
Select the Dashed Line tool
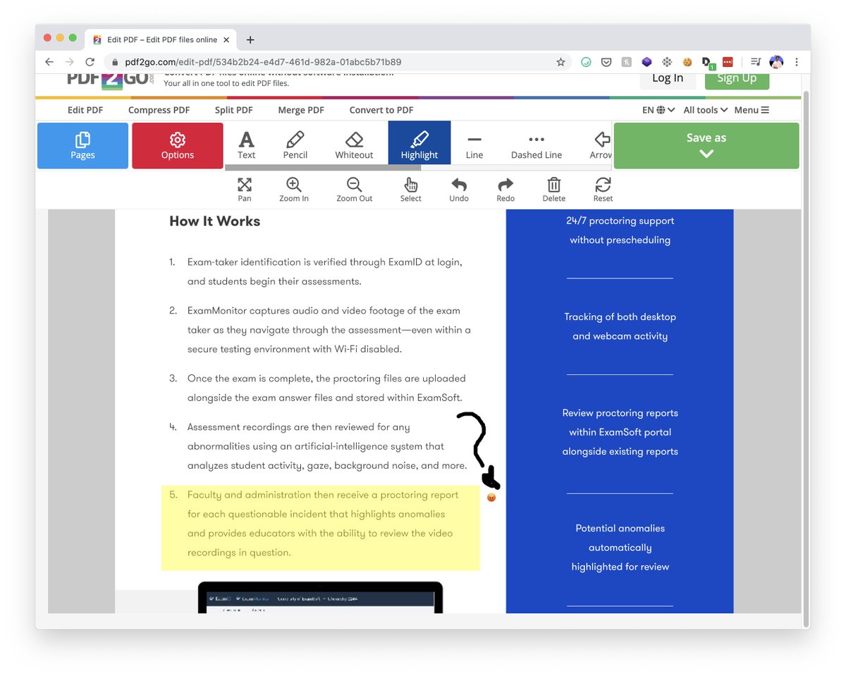[x=537, y=145]
